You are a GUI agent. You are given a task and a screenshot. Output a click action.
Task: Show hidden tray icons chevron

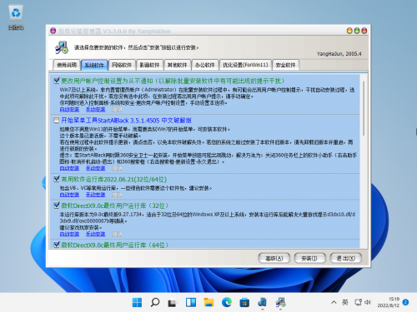coord(334,302)
